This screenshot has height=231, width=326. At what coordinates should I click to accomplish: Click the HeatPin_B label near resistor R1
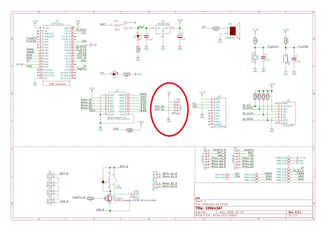79,198
